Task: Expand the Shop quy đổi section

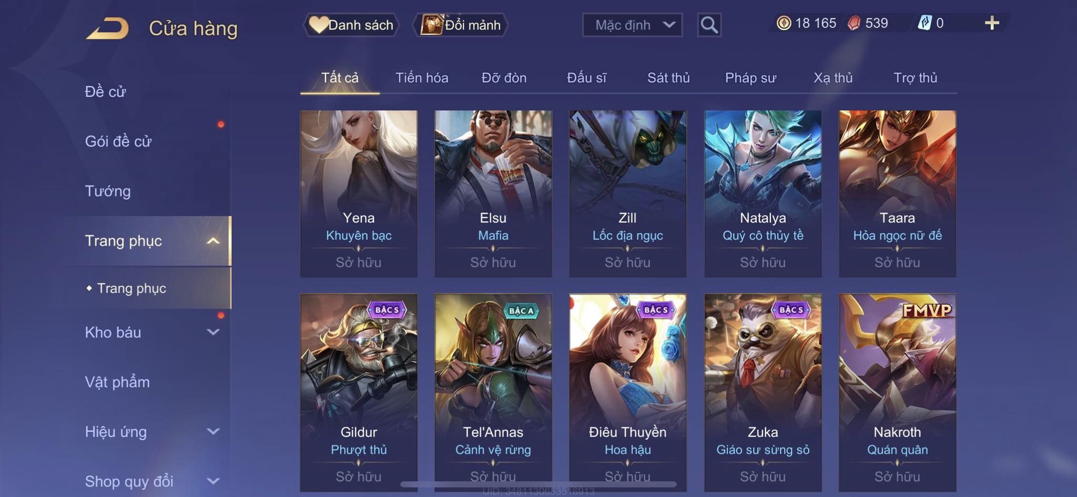Action: click(x=213, y=481)
